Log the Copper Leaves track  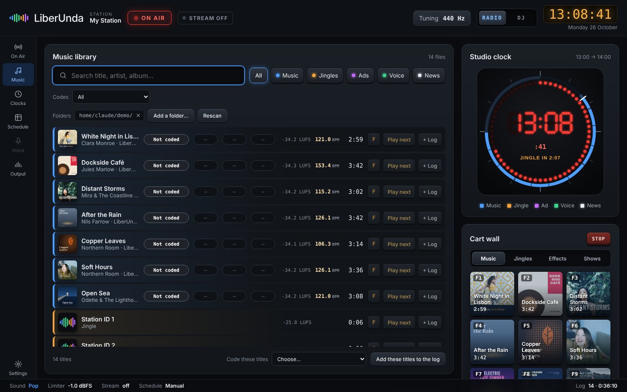click(430, 244)
